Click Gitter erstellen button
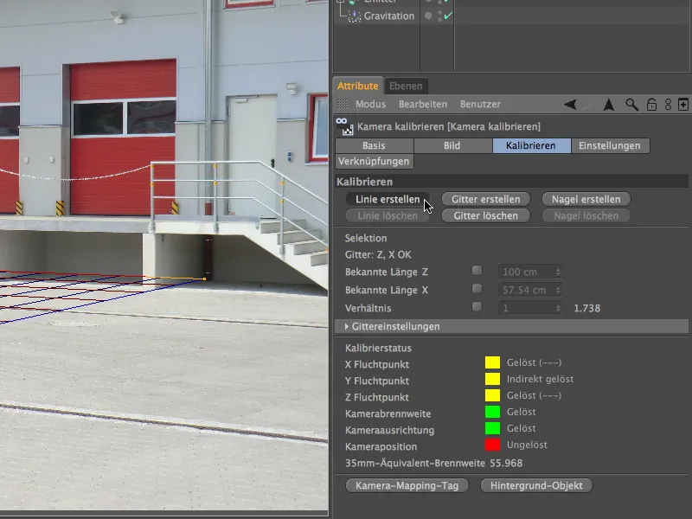Screen dimensions: 692x519 point(486,199)
